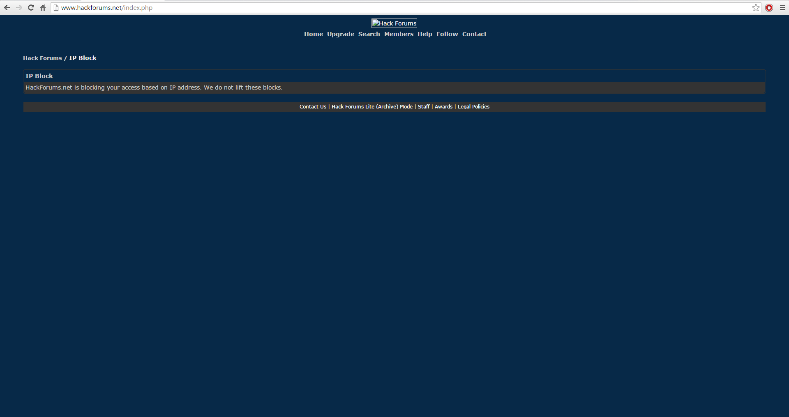Open the Home navigation link
The height and width of the screenshot is (417, 789).
tap(314, 34)
